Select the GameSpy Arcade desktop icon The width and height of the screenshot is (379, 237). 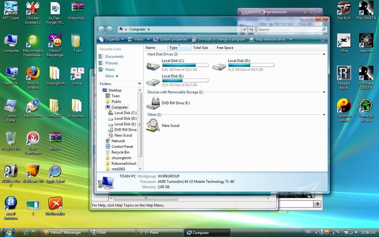[366, 110]
